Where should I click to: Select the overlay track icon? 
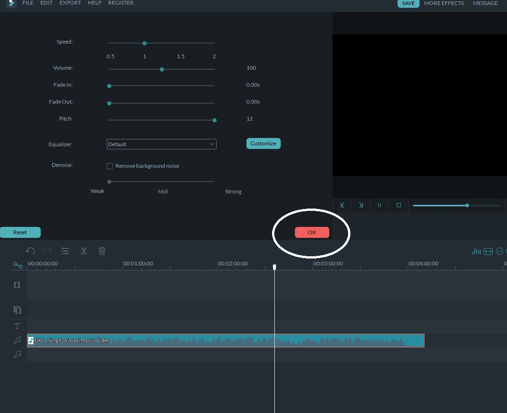[17, 310]
